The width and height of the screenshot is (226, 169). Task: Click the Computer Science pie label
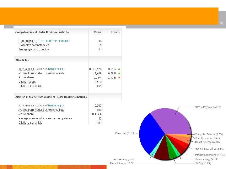point(209,134)
